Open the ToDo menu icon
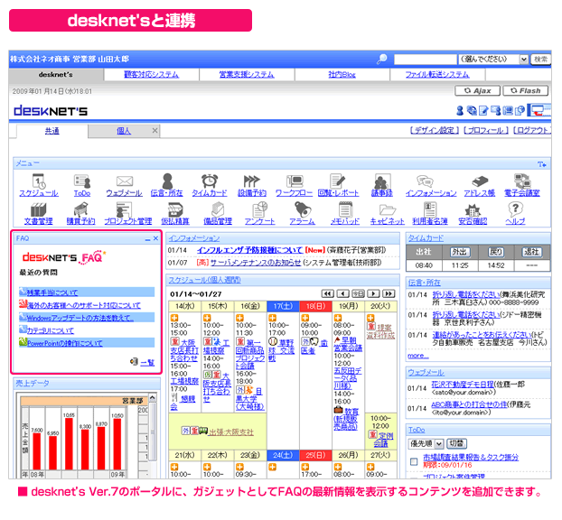Image resolution: width=562 pixels, height=520 pixels. click(x=82, y=181)
